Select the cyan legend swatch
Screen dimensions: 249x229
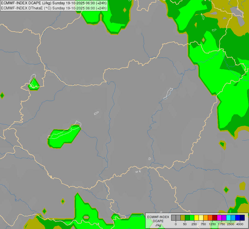[228, 218]
